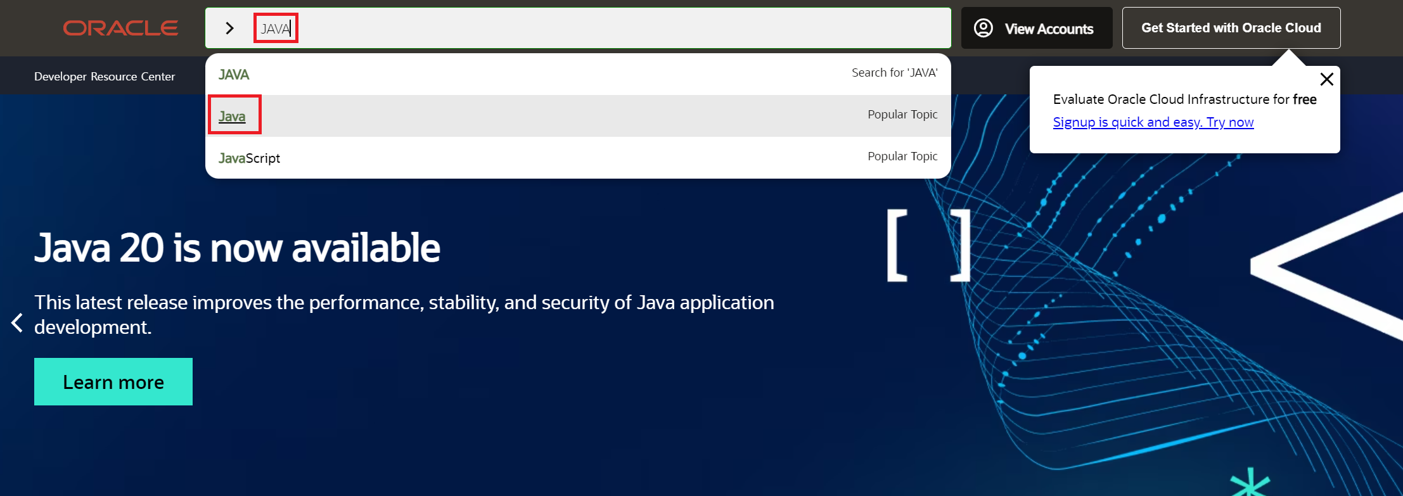This screenshot has height=496, width=1403.
Task: Open View Accounts
Action: click(1037, 28)
